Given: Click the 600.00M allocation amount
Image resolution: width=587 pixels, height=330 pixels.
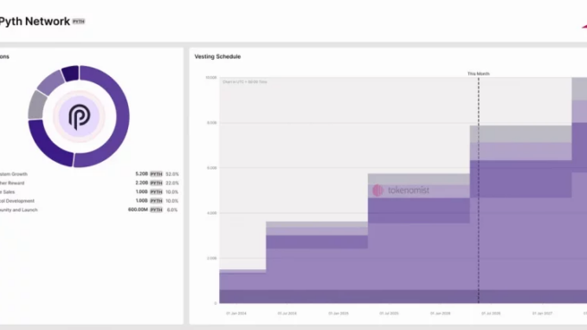Looking at the screenshot, I should 138,210.
